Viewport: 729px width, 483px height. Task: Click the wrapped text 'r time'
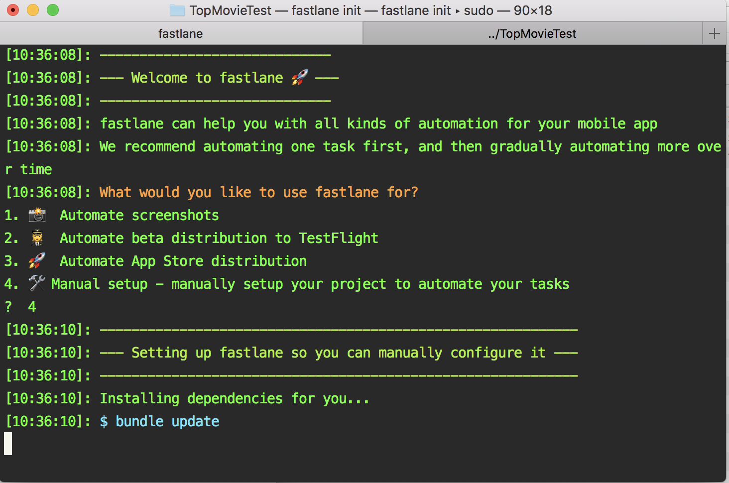[x=28, y=169]
